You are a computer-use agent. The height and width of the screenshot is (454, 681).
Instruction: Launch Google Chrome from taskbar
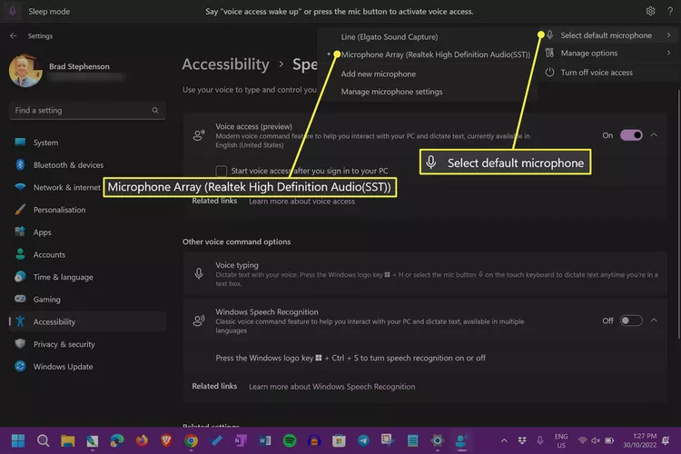pyautogui.click(x=191, y=441)
